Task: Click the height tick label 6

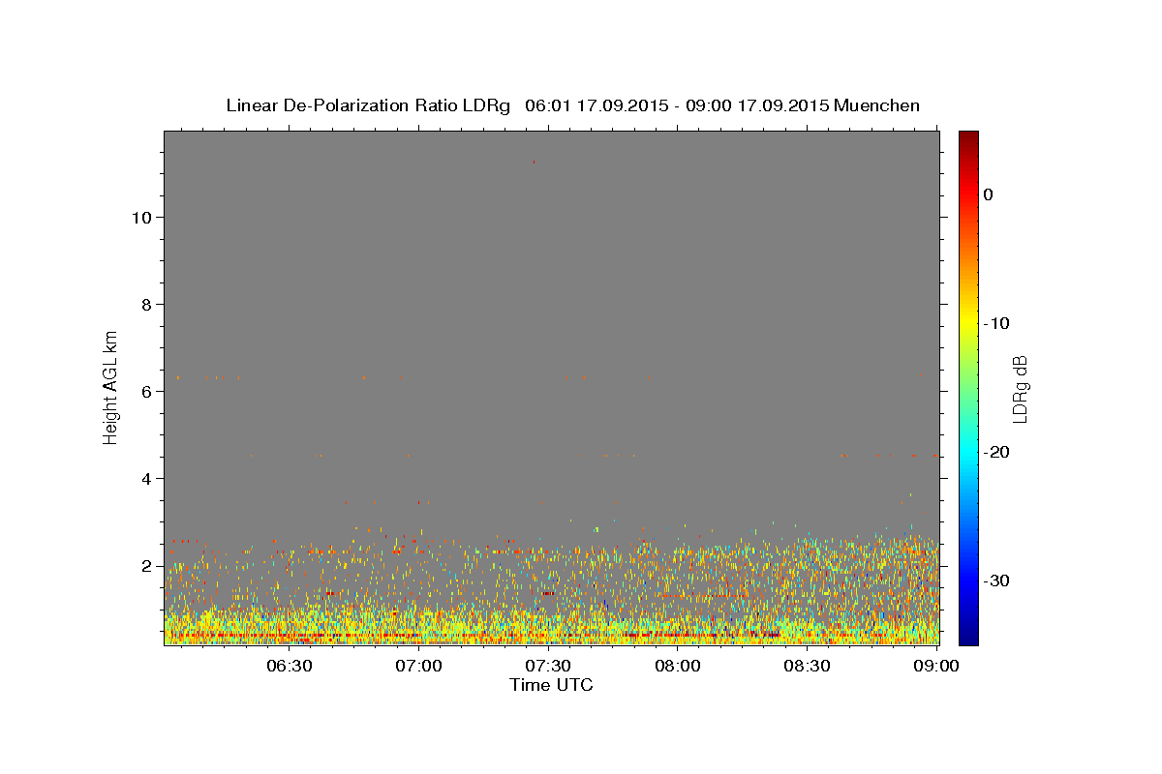Action: pyautogui.click(x=145, y=392)
